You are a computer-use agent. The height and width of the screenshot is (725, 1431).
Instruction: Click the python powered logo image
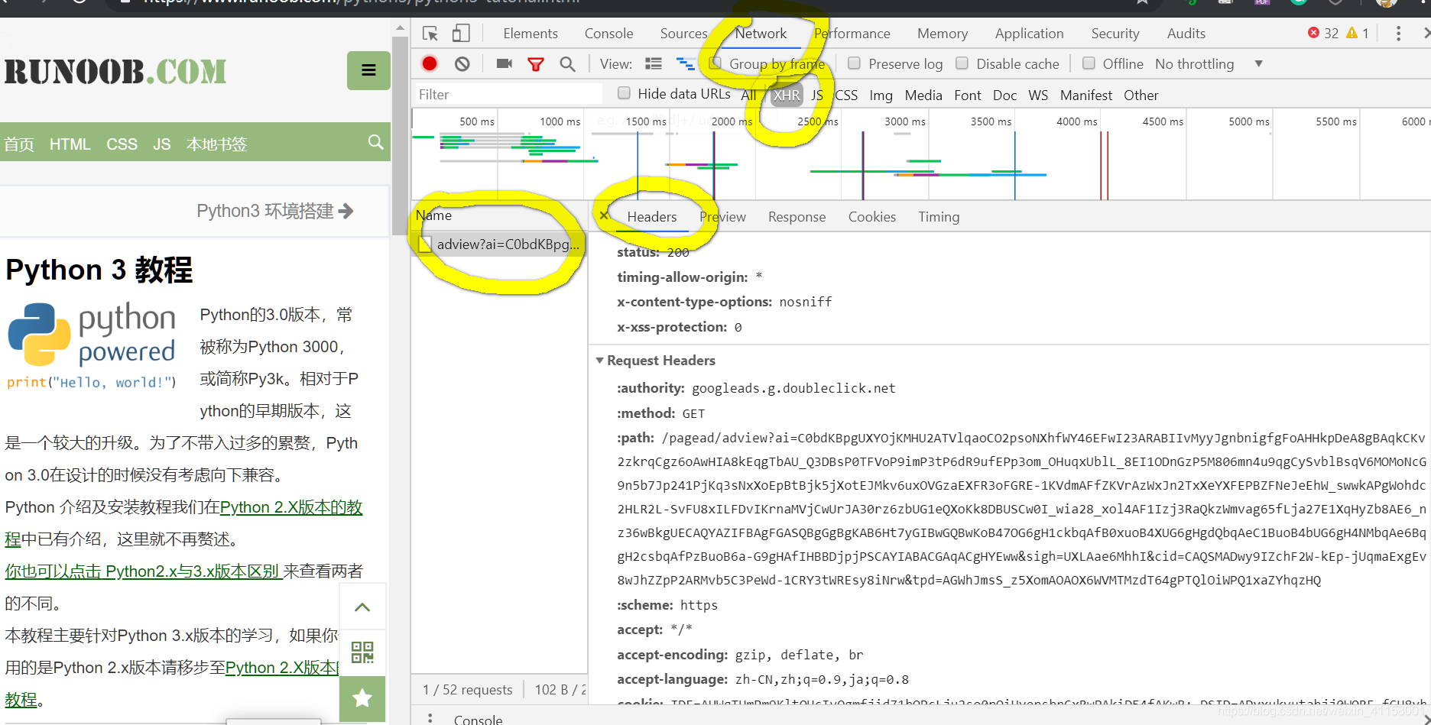[x=92, y=345]
